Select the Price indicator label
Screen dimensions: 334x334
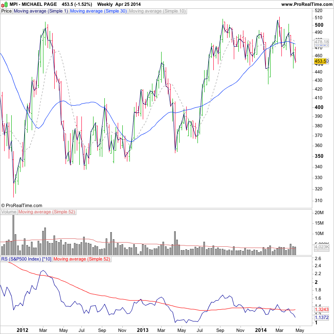[x=6, y=11]
